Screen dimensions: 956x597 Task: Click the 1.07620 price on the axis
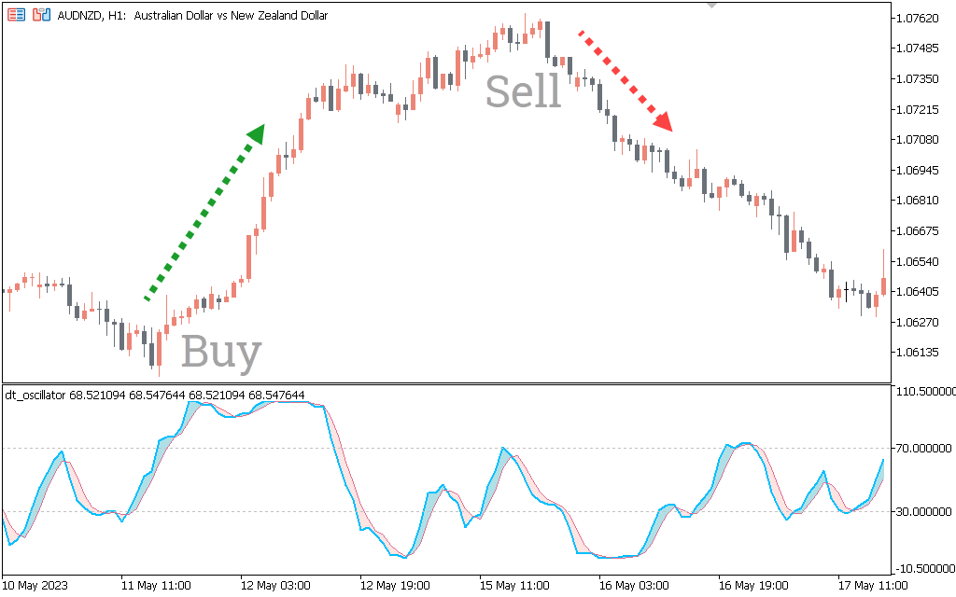[x=916, y=19]
